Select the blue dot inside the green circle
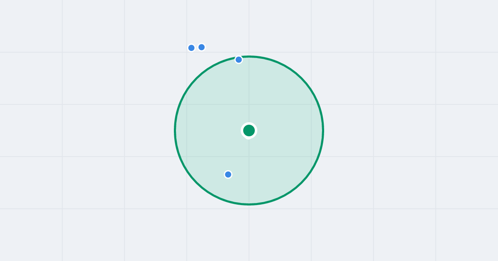 tap(228, 174)
